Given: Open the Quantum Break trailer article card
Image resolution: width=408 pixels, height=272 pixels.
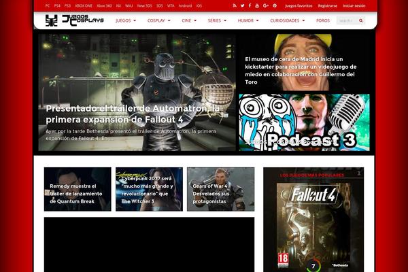Looking at the screenshot, I should click(78, 189).
